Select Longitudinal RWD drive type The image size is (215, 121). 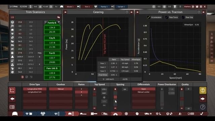(35, 89)
